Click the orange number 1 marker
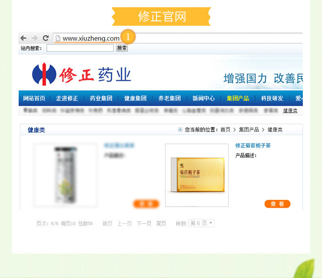 (x=128, y=37)
